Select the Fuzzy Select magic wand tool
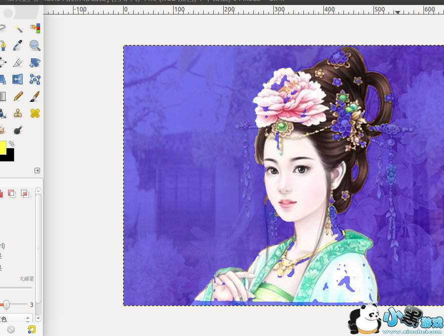 click(19, 28)
